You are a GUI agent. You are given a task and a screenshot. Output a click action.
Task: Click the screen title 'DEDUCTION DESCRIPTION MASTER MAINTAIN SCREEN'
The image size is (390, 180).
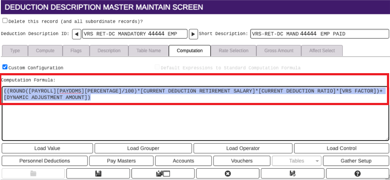point(104,7)
